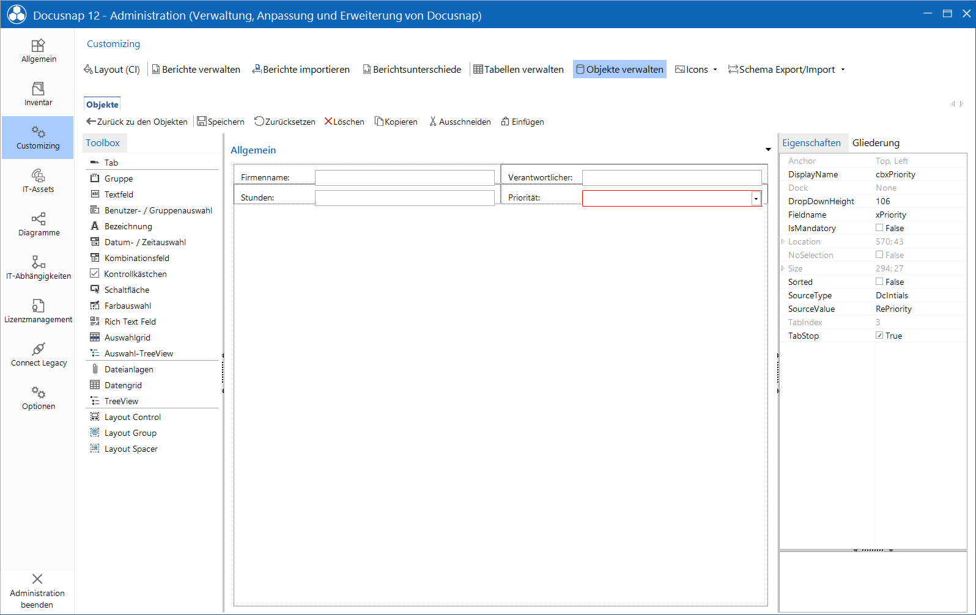Open the Tabellen verwalten menu item

519,70
